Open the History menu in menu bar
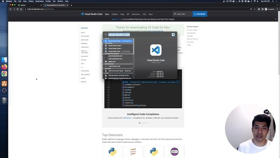The image size is (280, 158). coord(31,1)
